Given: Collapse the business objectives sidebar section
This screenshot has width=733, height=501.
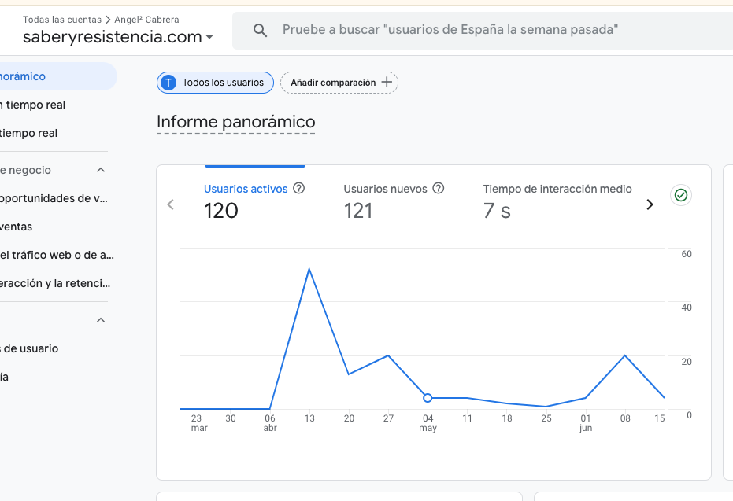Looking at the screenshot, I should pyautogui.click(x=100, y=170).
